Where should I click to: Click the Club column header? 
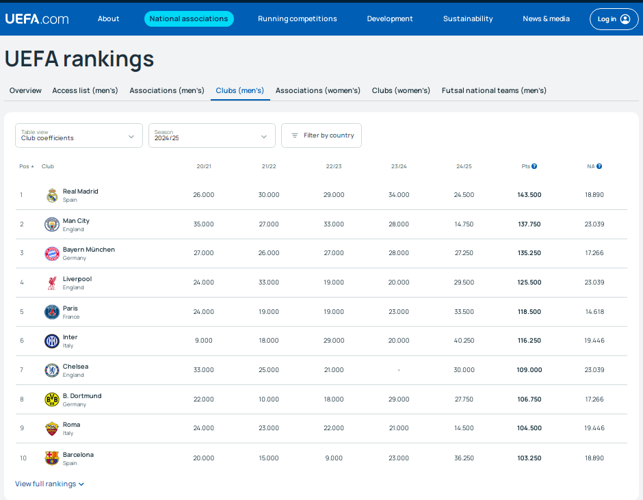click(x=48, y=166)
